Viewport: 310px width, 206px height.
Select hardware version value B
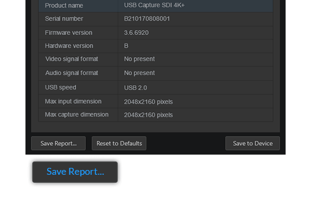tap(126, 46)
